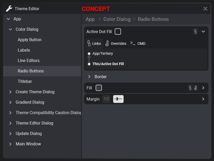This screenshot has height=161, width=214.
Task: Collapse the Color Dialog tree node
Action: pos(10,29)
